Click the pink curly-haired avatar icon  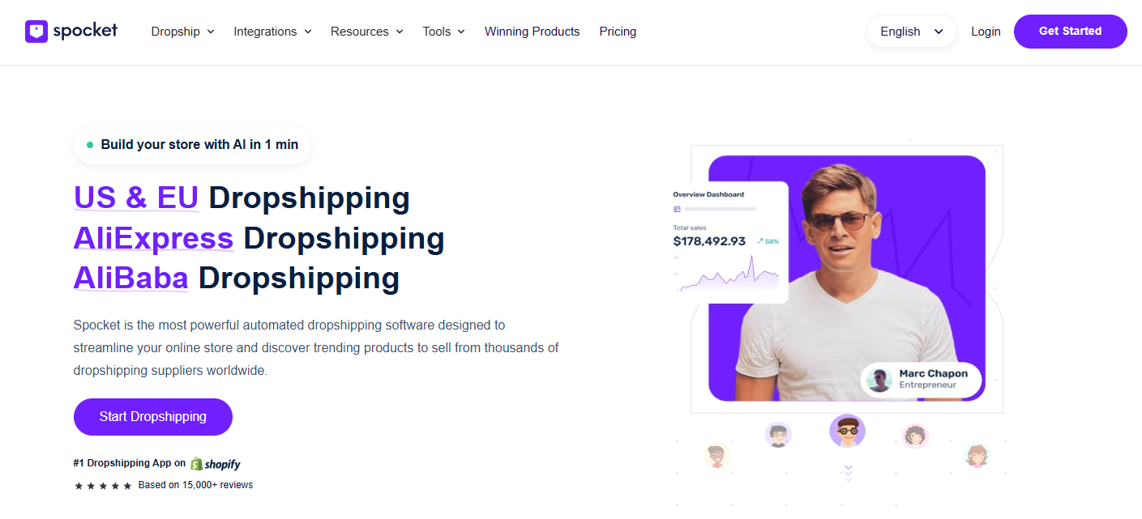(x=915, y=436)
